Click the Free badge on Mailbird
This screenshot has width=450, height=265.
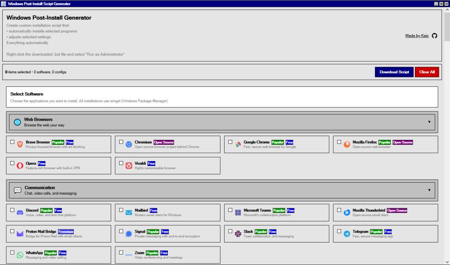(x=153, y=211)
